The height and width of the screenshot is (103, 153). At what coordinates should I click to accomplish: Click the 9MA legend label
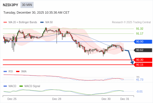(24, 72)
